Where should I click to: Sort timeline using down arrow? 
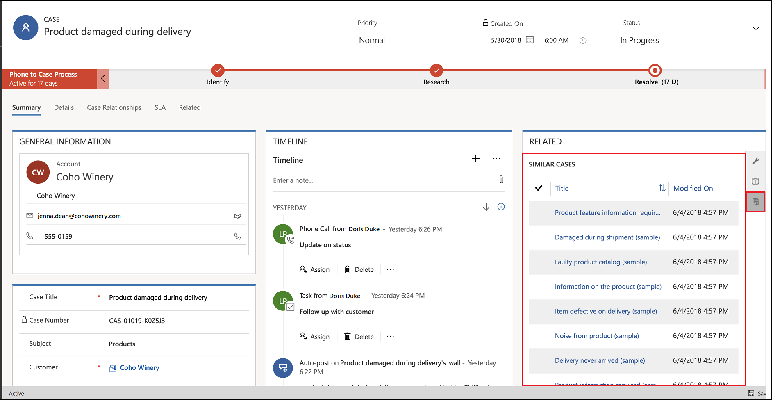(x=486, y=207)
